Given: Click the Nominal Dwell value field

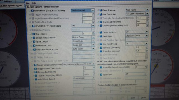Looking at the screenshot, I should pyautogui.click(x=140, y=47).
